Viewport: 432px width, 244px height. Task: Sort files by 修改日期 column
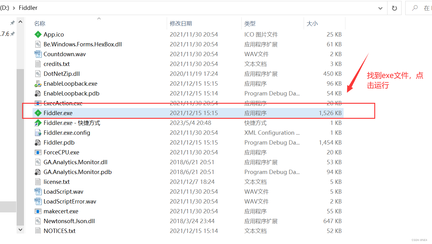[x=181, y=23]
